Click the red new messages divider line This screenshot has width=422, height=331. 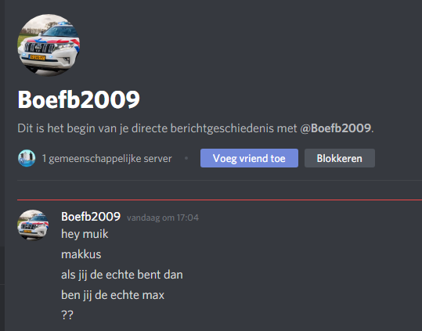219,200
